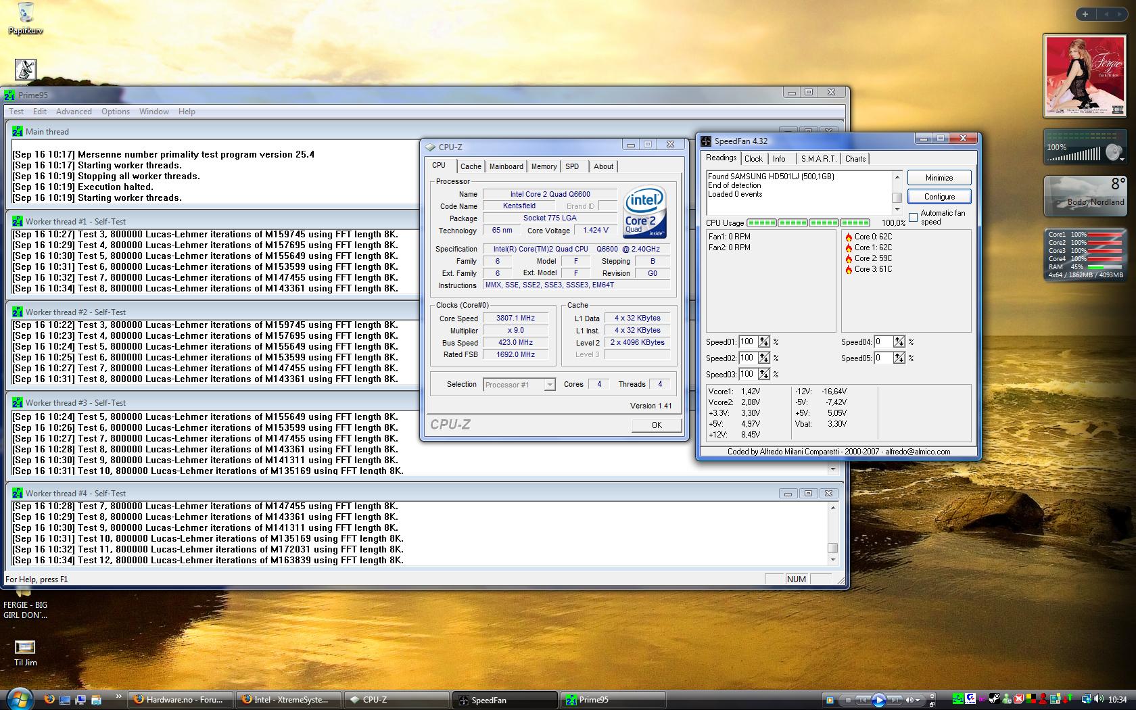Launch Firefox from the quick launch bar
Screen dimensions: 1136x710
click(49, 700)
